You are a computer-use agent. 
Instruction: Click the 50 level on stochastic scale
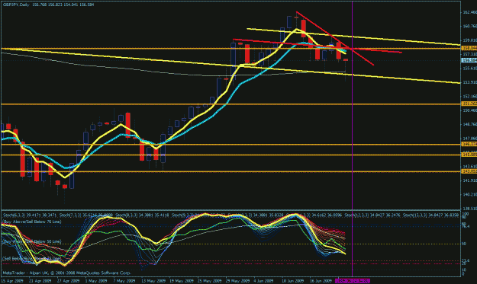pos(464,244)
